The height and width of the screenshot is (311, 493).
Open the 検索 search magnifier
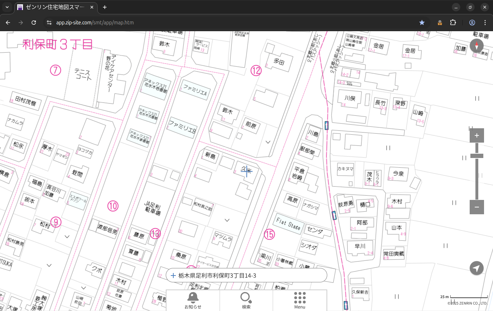point(246,300)
